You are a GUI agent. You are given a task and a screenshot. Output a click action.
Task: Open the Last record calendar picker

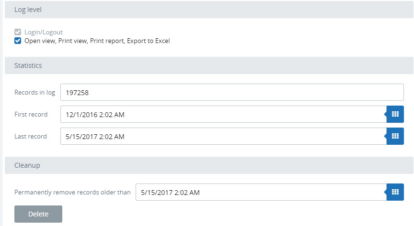395,136
